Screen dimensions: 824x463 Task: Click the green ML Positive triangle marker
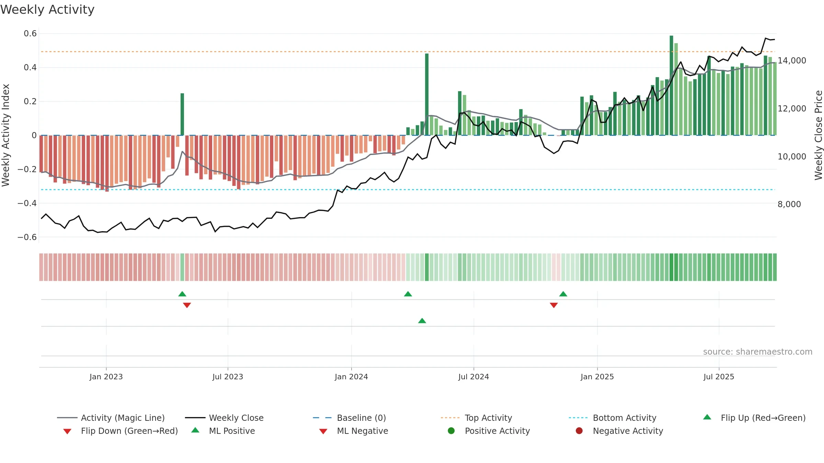pos(422,321)
